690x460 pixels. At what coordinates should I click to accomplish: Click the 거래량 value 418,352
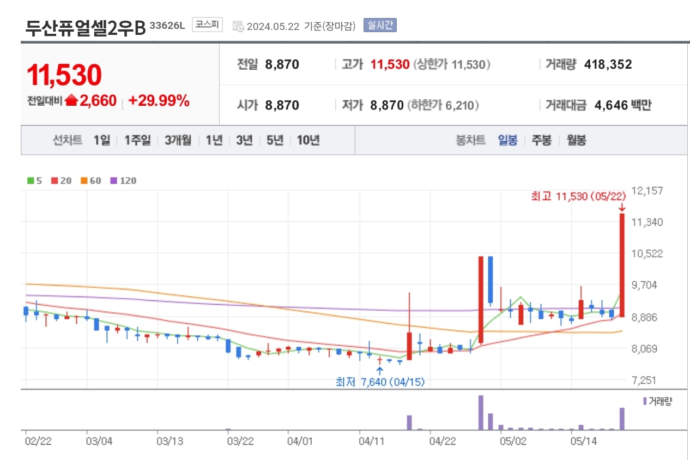608,64
